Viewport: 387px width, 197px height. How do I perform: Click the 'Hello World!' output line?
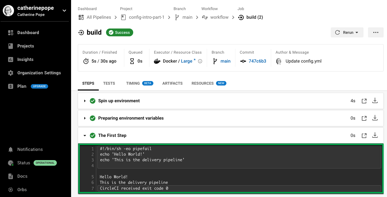tap(114, 177)
